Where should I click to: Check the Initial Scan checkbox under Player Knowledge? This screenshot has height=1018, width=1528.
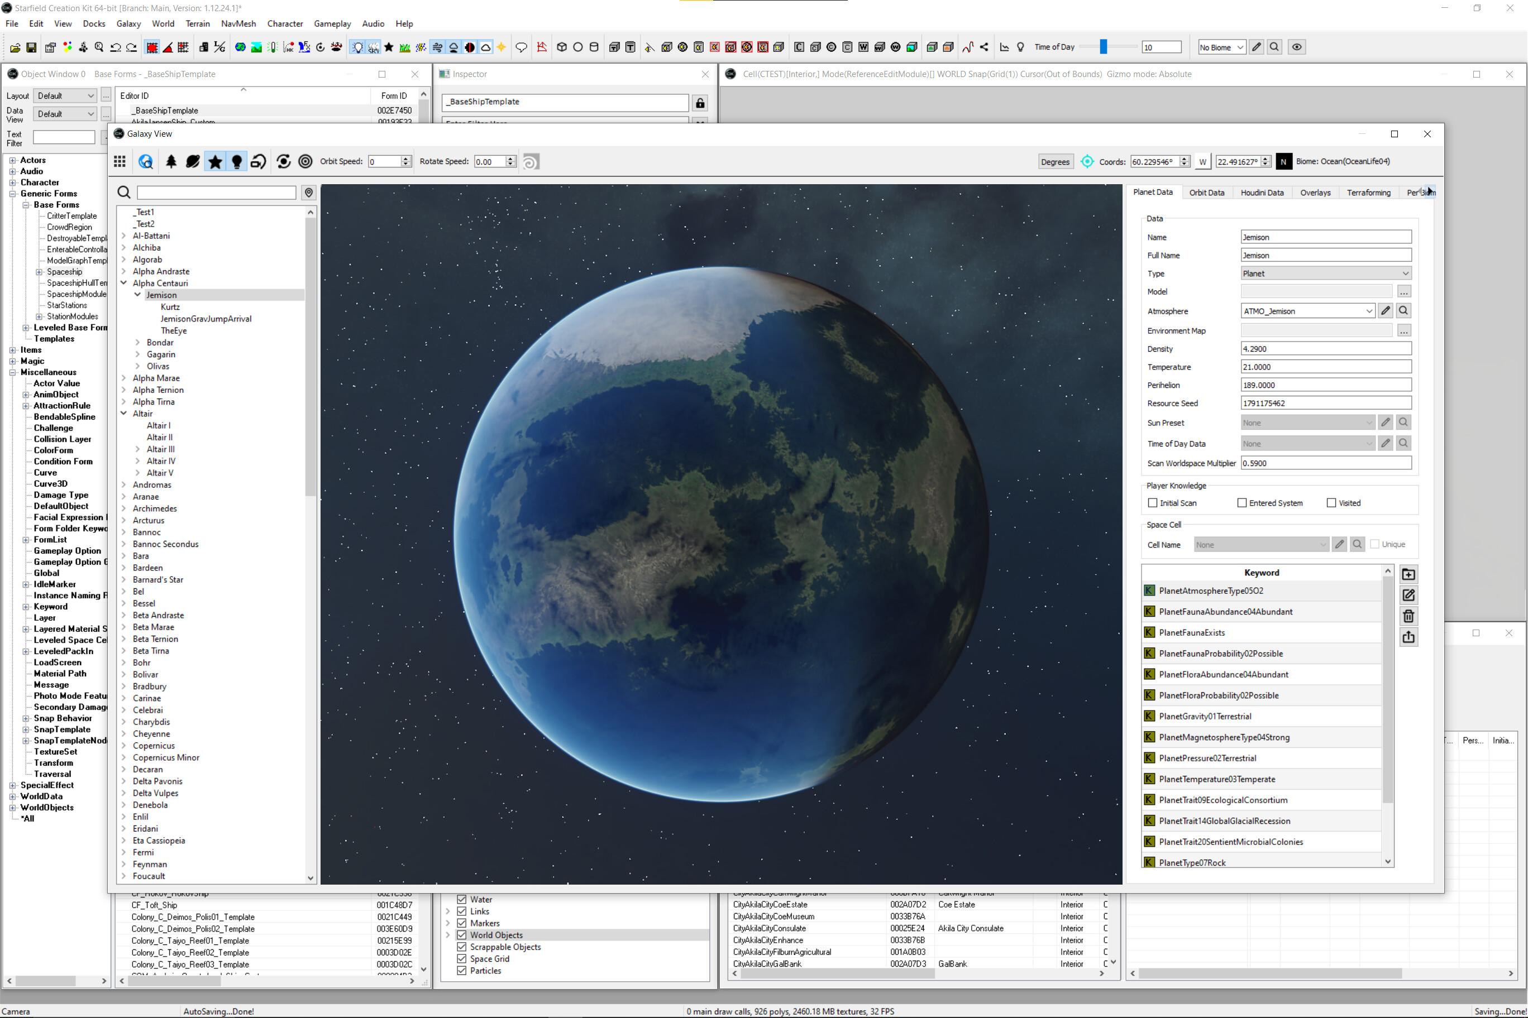click(x=1152, y=503)
